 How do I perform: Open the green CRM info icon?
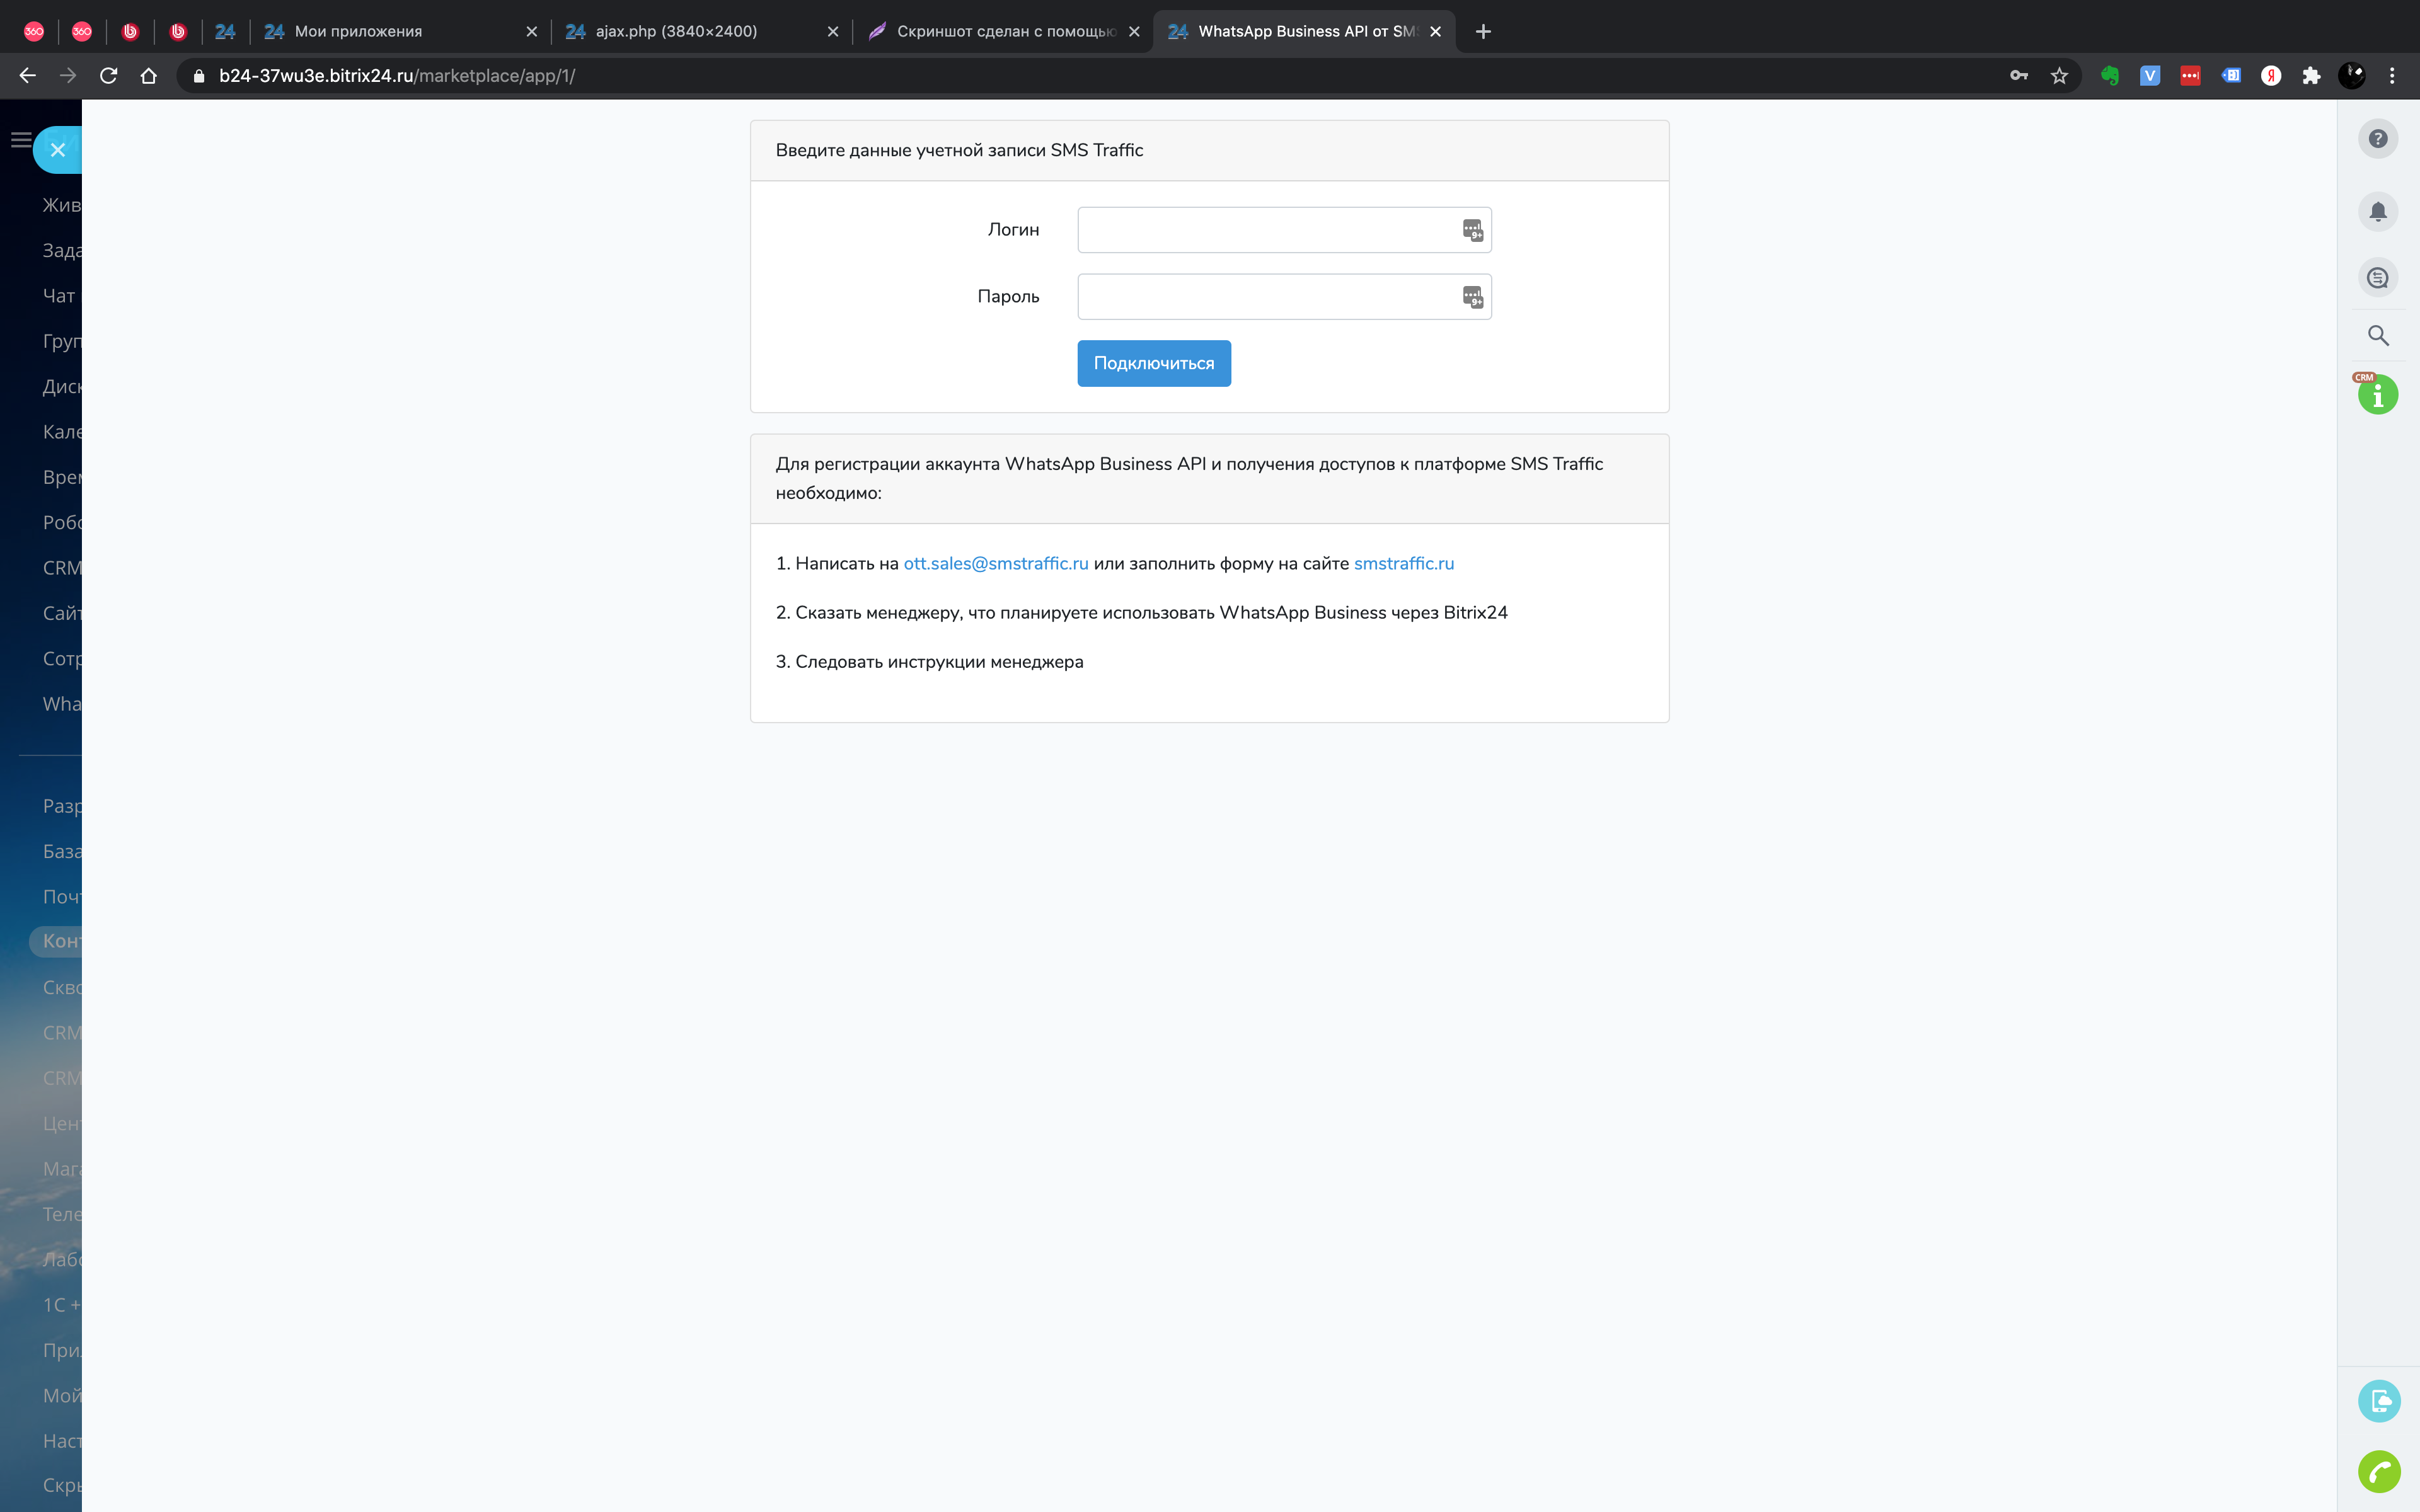pyautogui.click(x=2377, y=395)
